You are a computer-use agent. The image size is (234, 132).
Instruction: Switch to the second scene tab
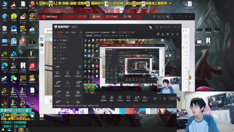coord(67,32)
